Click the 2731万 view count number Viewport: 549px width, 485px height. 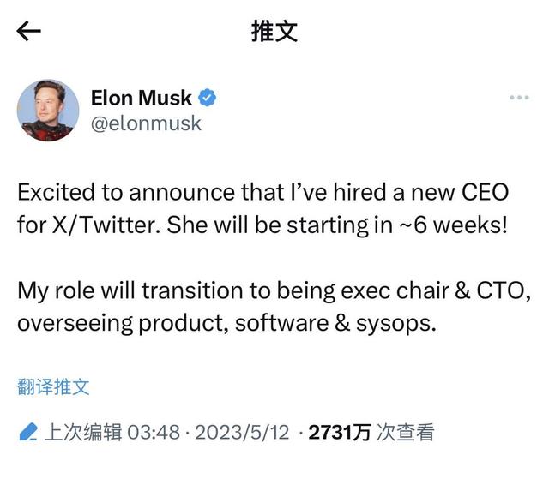[x=339, y=432]
